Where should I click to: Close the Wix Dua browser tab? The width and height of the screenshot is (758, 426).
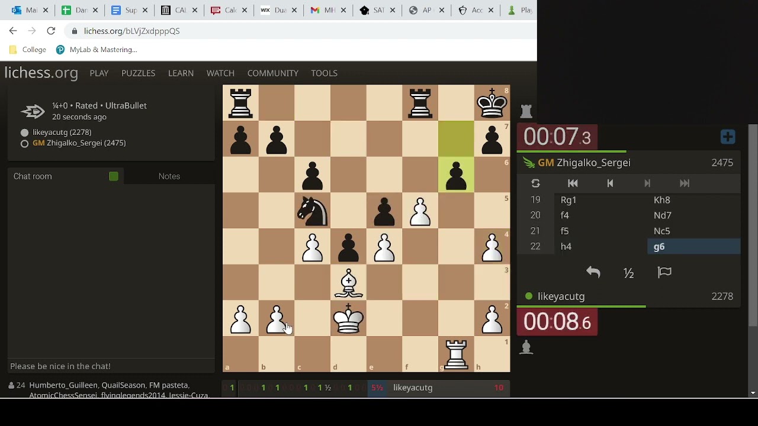pos(294,10)
